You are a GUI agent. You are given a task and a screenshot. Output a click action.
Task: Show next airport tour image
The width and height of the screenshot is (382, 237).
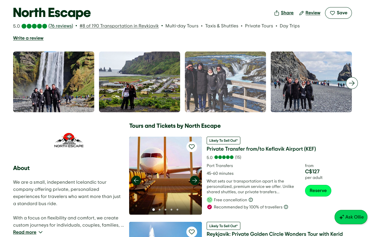195,180
